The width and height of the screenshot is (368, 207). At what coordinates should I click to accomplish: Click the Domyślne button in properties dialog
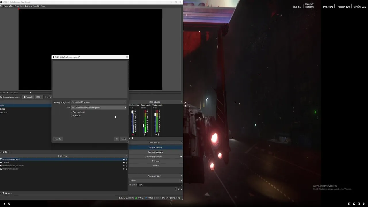[58, 139]
